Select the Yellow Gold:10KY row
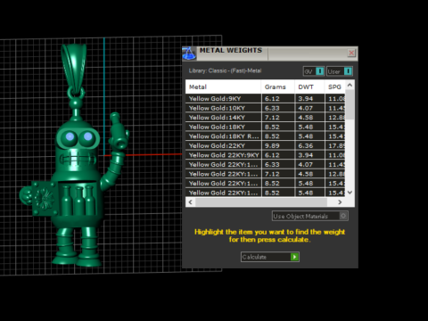This screenshot has width=428, height=321. [x=266, y=108]
